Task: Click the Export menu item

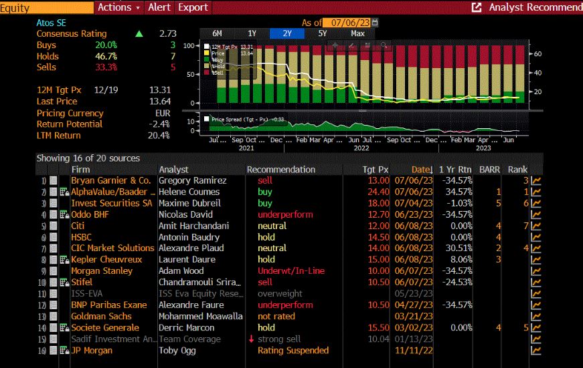Action: pyautogui.click(x=193, y=7)
